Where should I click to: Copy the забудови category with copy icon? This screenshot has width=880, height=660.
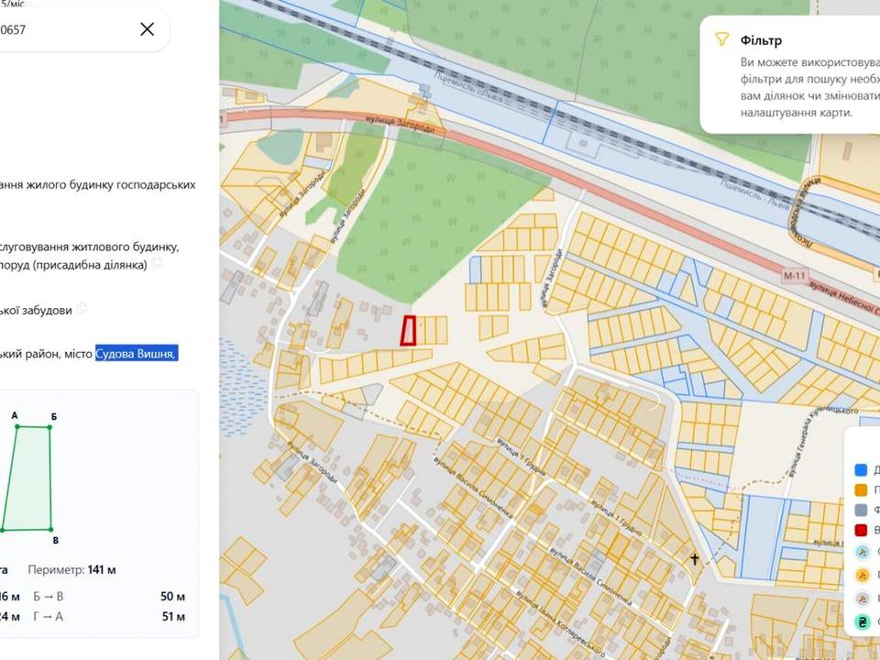pyautogui.click(x=82, y=308)
